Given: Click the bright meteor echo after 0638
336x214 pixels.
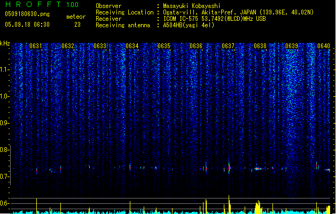Looking at the screenshot, I should coord(258,169).
